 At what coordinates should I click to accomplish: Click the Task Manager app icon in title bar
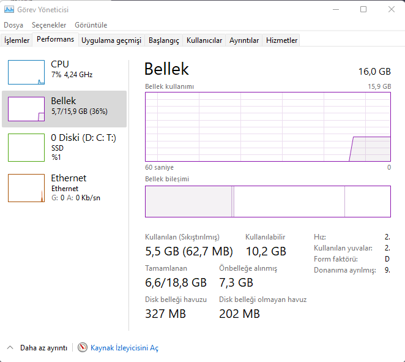9,10
